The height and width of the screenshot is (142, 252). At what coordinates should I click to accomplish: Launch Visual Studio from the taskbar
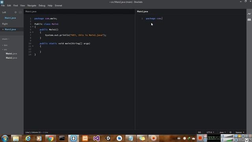(96, 138)
